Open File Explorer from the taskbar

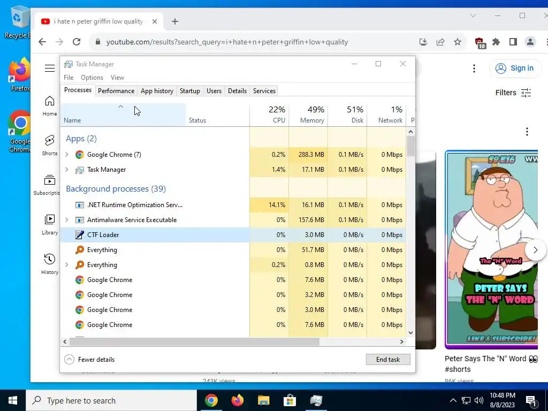(x=263, y=400)
